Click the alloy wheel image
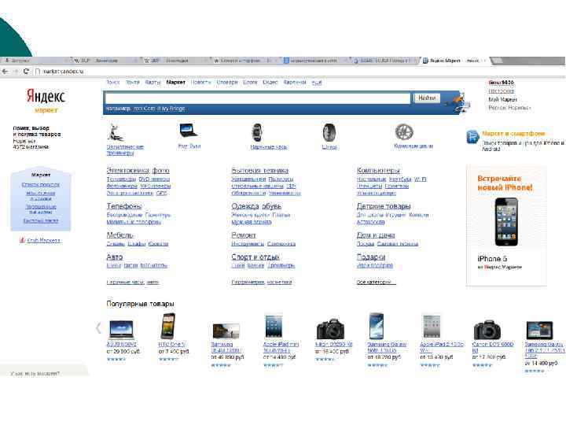Screen dimensions: 566x425 [404, 132]
